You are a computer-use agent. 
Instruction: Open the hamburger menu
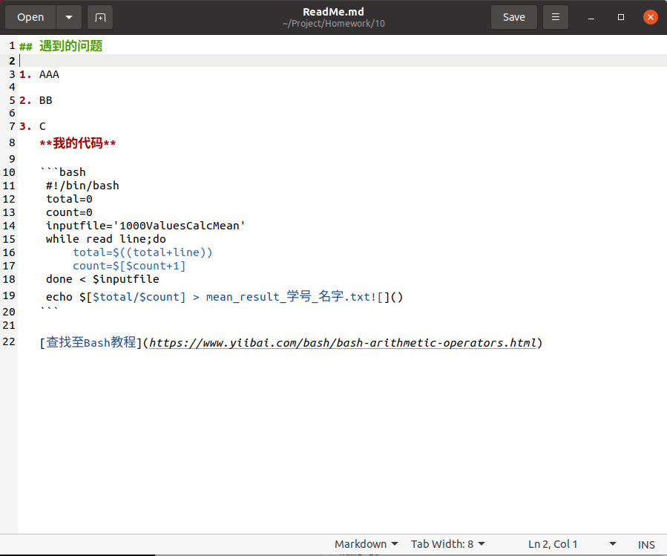click(555, 16)
